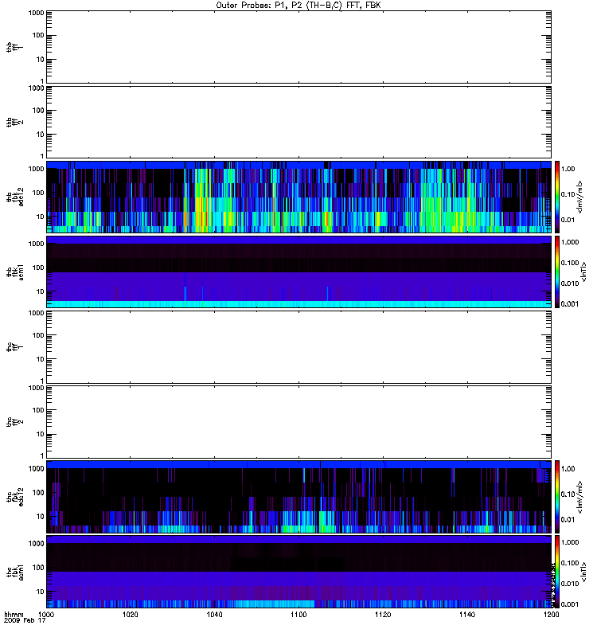This screenshot has height=637, width=597.
Task: Click the 1120 time axis label
Action: click(x=383, y=616)
